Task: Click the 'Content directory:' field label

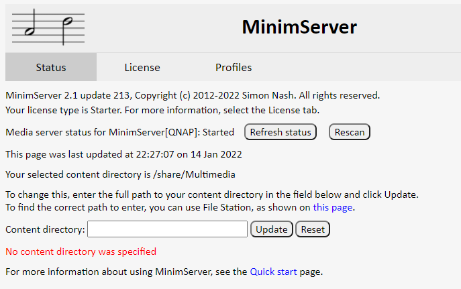Action: point(45,229)
